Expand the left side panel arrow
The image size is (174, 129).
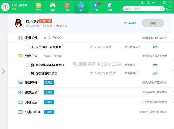[3, 71]
